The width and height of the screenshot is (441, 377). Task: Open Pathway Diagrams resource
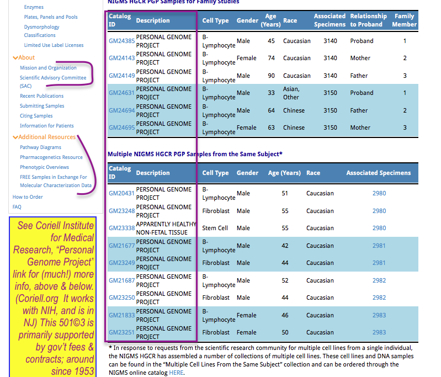(40, 147)
